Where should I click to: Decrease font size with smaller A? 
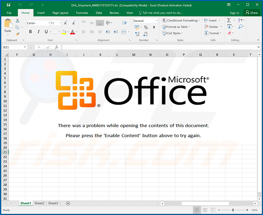(74, 23)
